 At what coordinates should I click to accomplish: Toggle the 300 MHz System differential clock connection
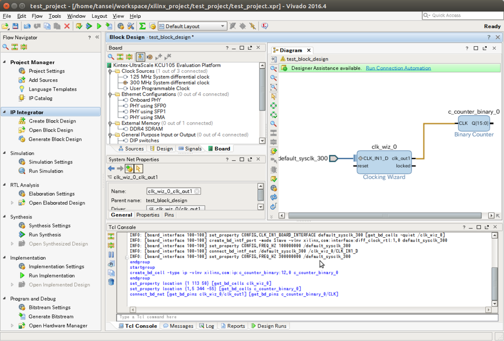point(126,83)
